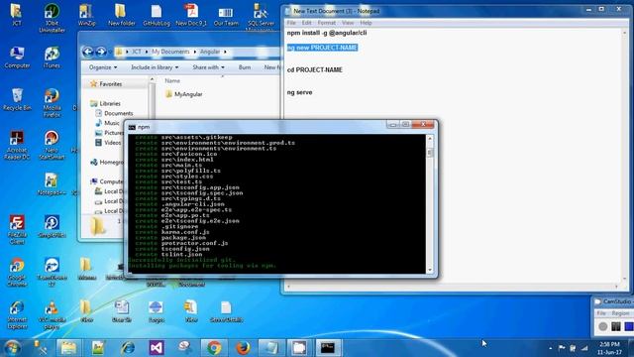Launch Mozilla Firefox desktop shortcut
The height and width of the screenshot is (357, 634).
pyautogui.click(x=52, y=103)
